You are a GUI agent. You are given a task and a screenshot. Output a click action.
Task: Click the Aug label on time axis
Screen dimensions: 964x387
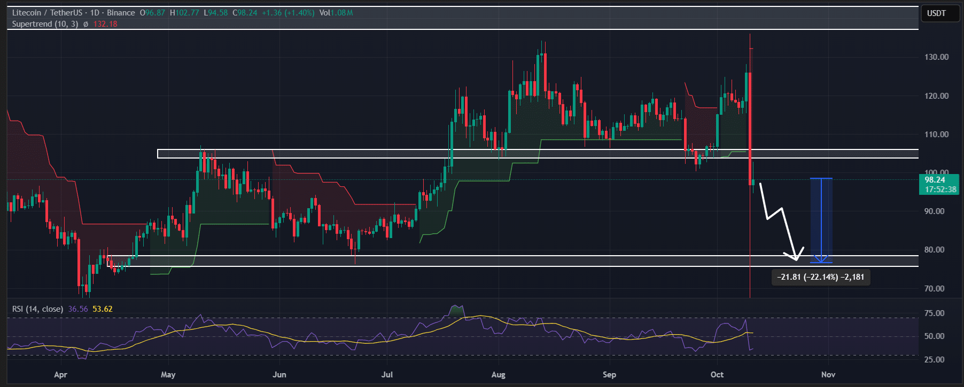point(498,375)
